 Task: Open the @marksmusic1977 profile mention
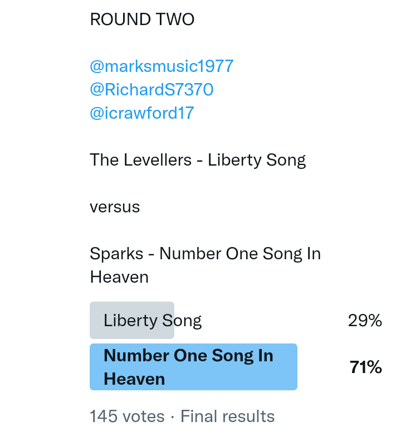(x=162, y=66)
